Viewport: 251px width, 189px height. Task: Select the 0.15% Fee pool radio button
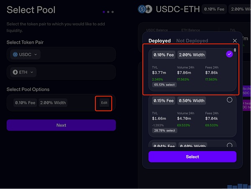click(x=229, y=100)
